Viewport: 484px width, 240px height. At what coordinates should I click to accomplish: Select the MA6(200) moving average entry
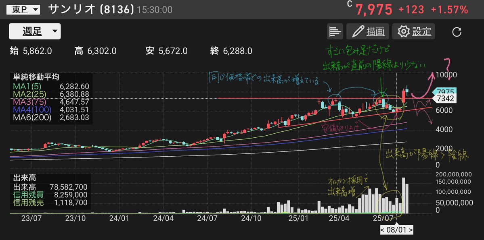(51, 117)
